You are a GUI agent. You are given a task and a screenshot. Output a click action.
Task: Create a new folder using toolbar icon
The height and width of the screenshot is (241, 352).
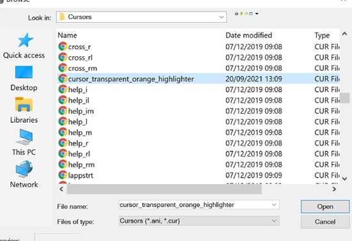click(x=246, y=13)
